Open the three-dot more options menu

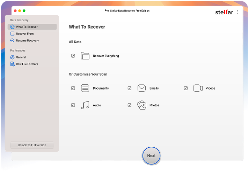[238, 12]
